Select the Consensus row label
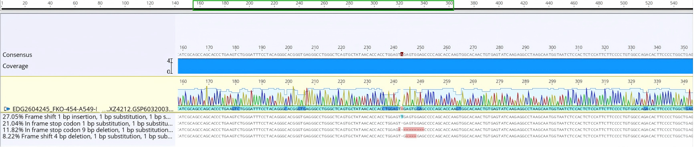 pos(17,55)
